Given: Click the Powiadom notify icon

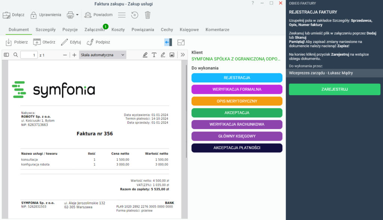Looking at the screenshot, I should (x=88, y=15).
